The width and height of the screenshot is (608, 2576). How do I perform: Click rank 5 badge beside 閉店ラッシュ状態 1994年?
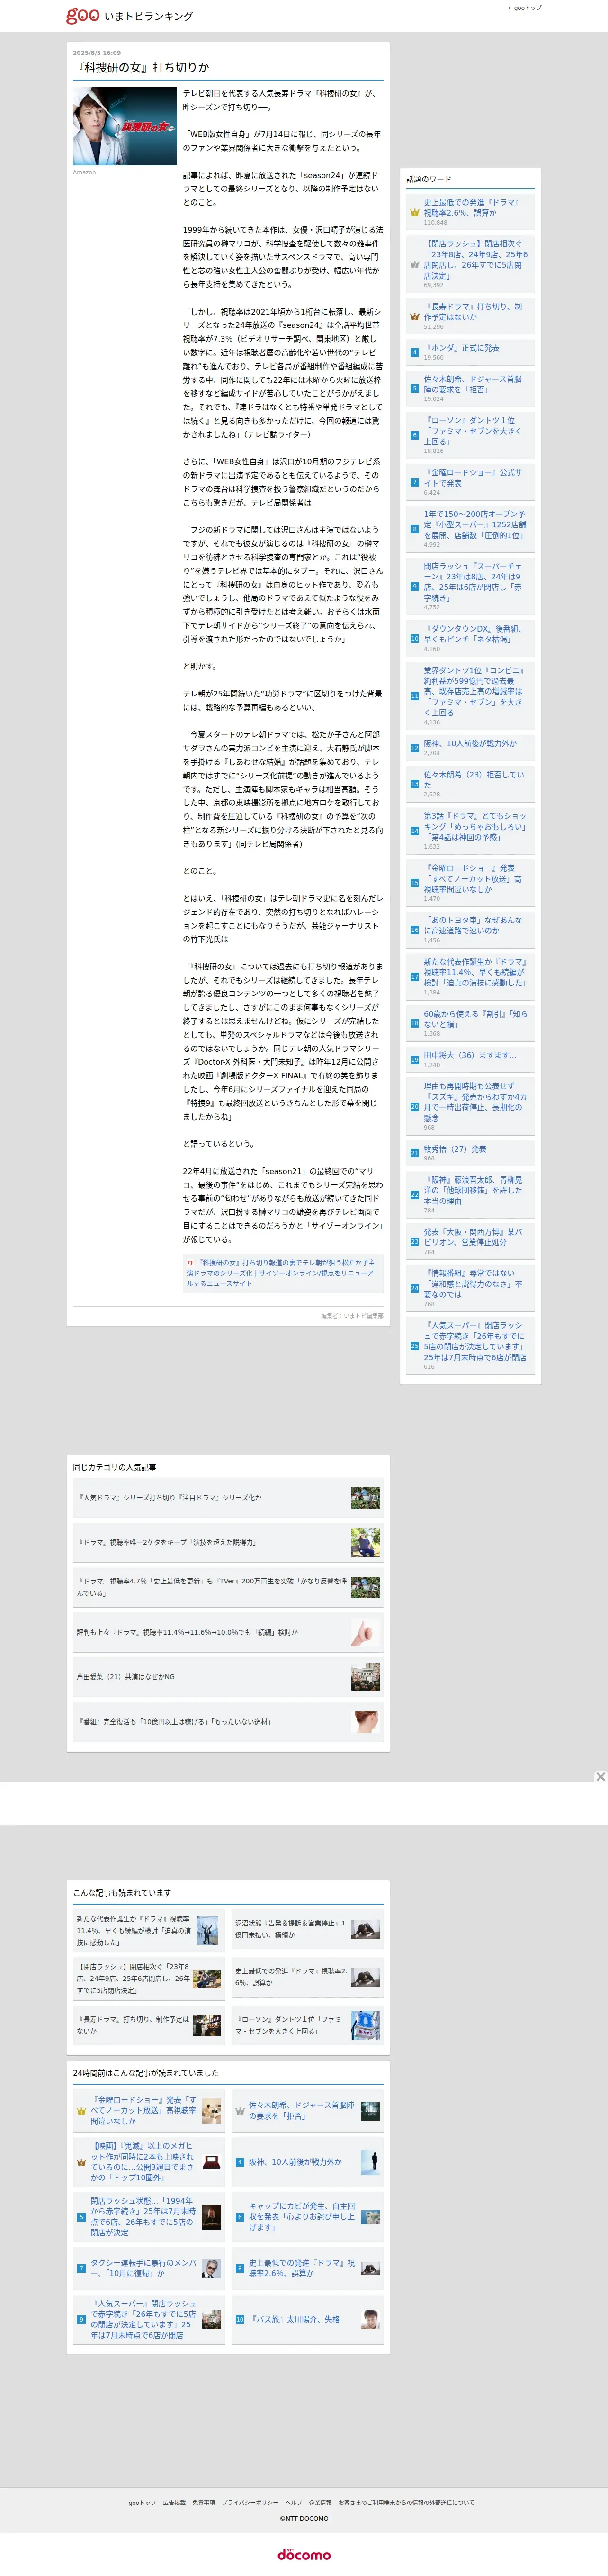tap(82, 2217)
